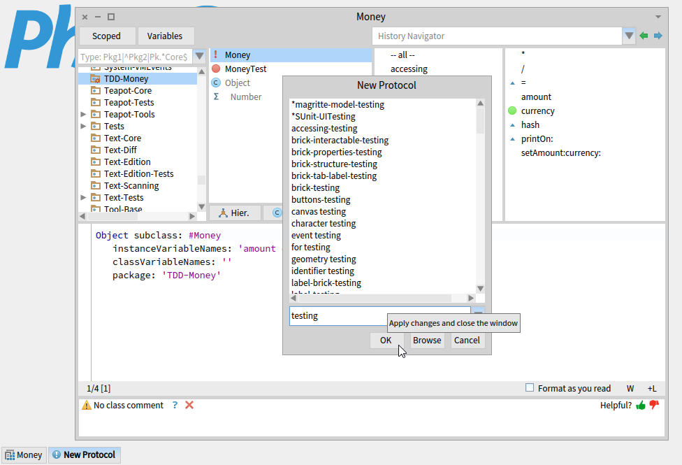Image resolution: width=682 pixels, height=465 pixels.
Task: Expand the Teapot-Tools package
Action: point(84,115)
